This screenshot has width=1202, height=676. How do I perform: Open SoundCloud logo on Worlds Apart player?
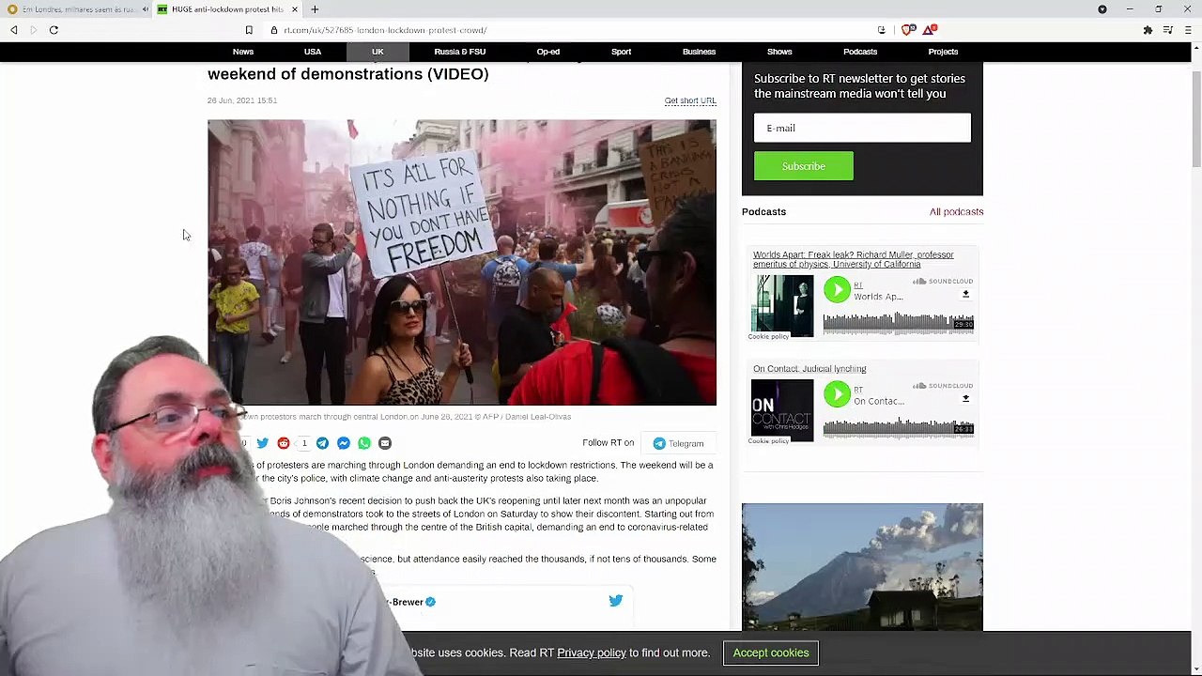(x=943, y=281)
